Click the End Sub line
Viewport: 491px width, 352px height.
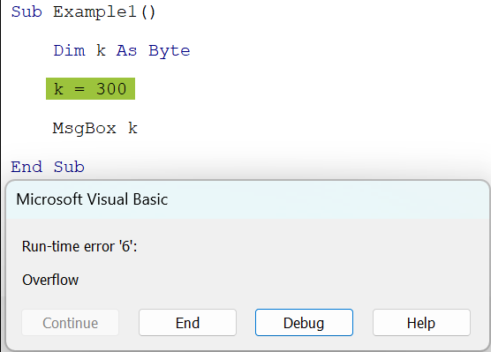pyautogui.click(x=48, y=167)
